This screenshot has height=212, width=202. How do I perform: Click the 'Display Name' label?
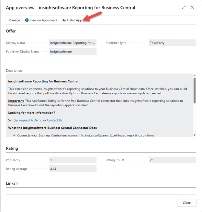click(x=16, y=43)
